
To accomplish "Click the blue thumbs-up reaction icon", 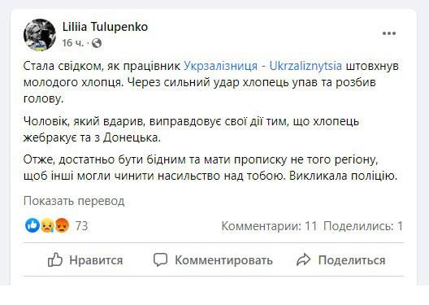I will pyautogui.click(x=32, y=225).
